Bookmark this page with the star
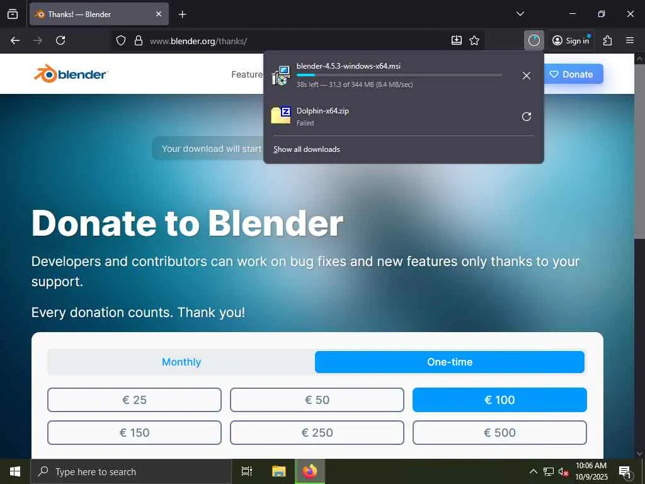 pyautogui.click(x=474, y=40)
